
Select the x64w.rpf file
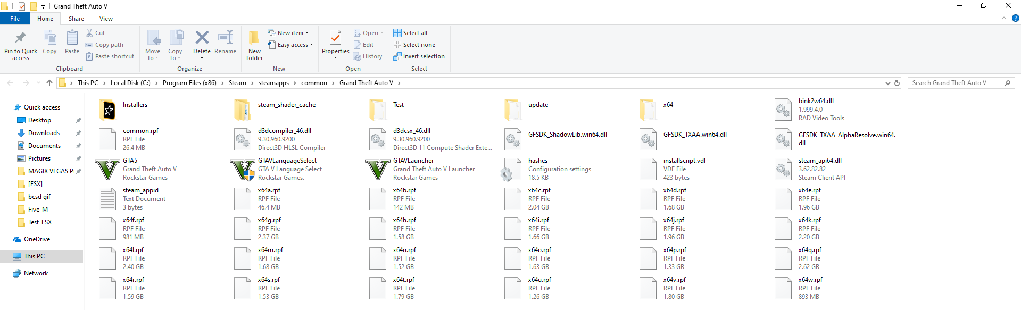coord(799,288)
